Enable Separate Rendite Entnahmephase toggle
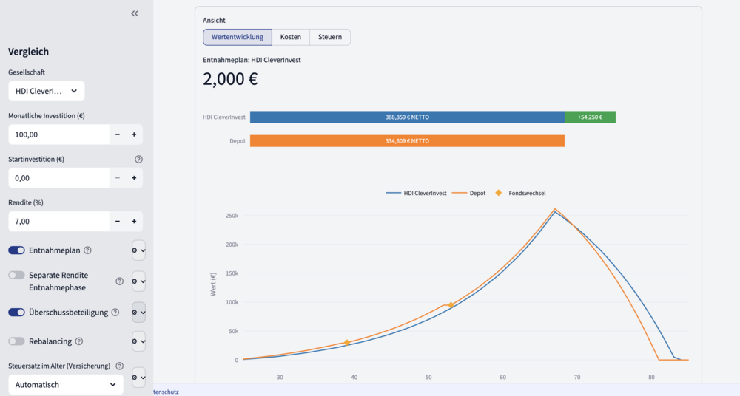The width and height of the screenshot is (740, 396). [x=16, y=275]
